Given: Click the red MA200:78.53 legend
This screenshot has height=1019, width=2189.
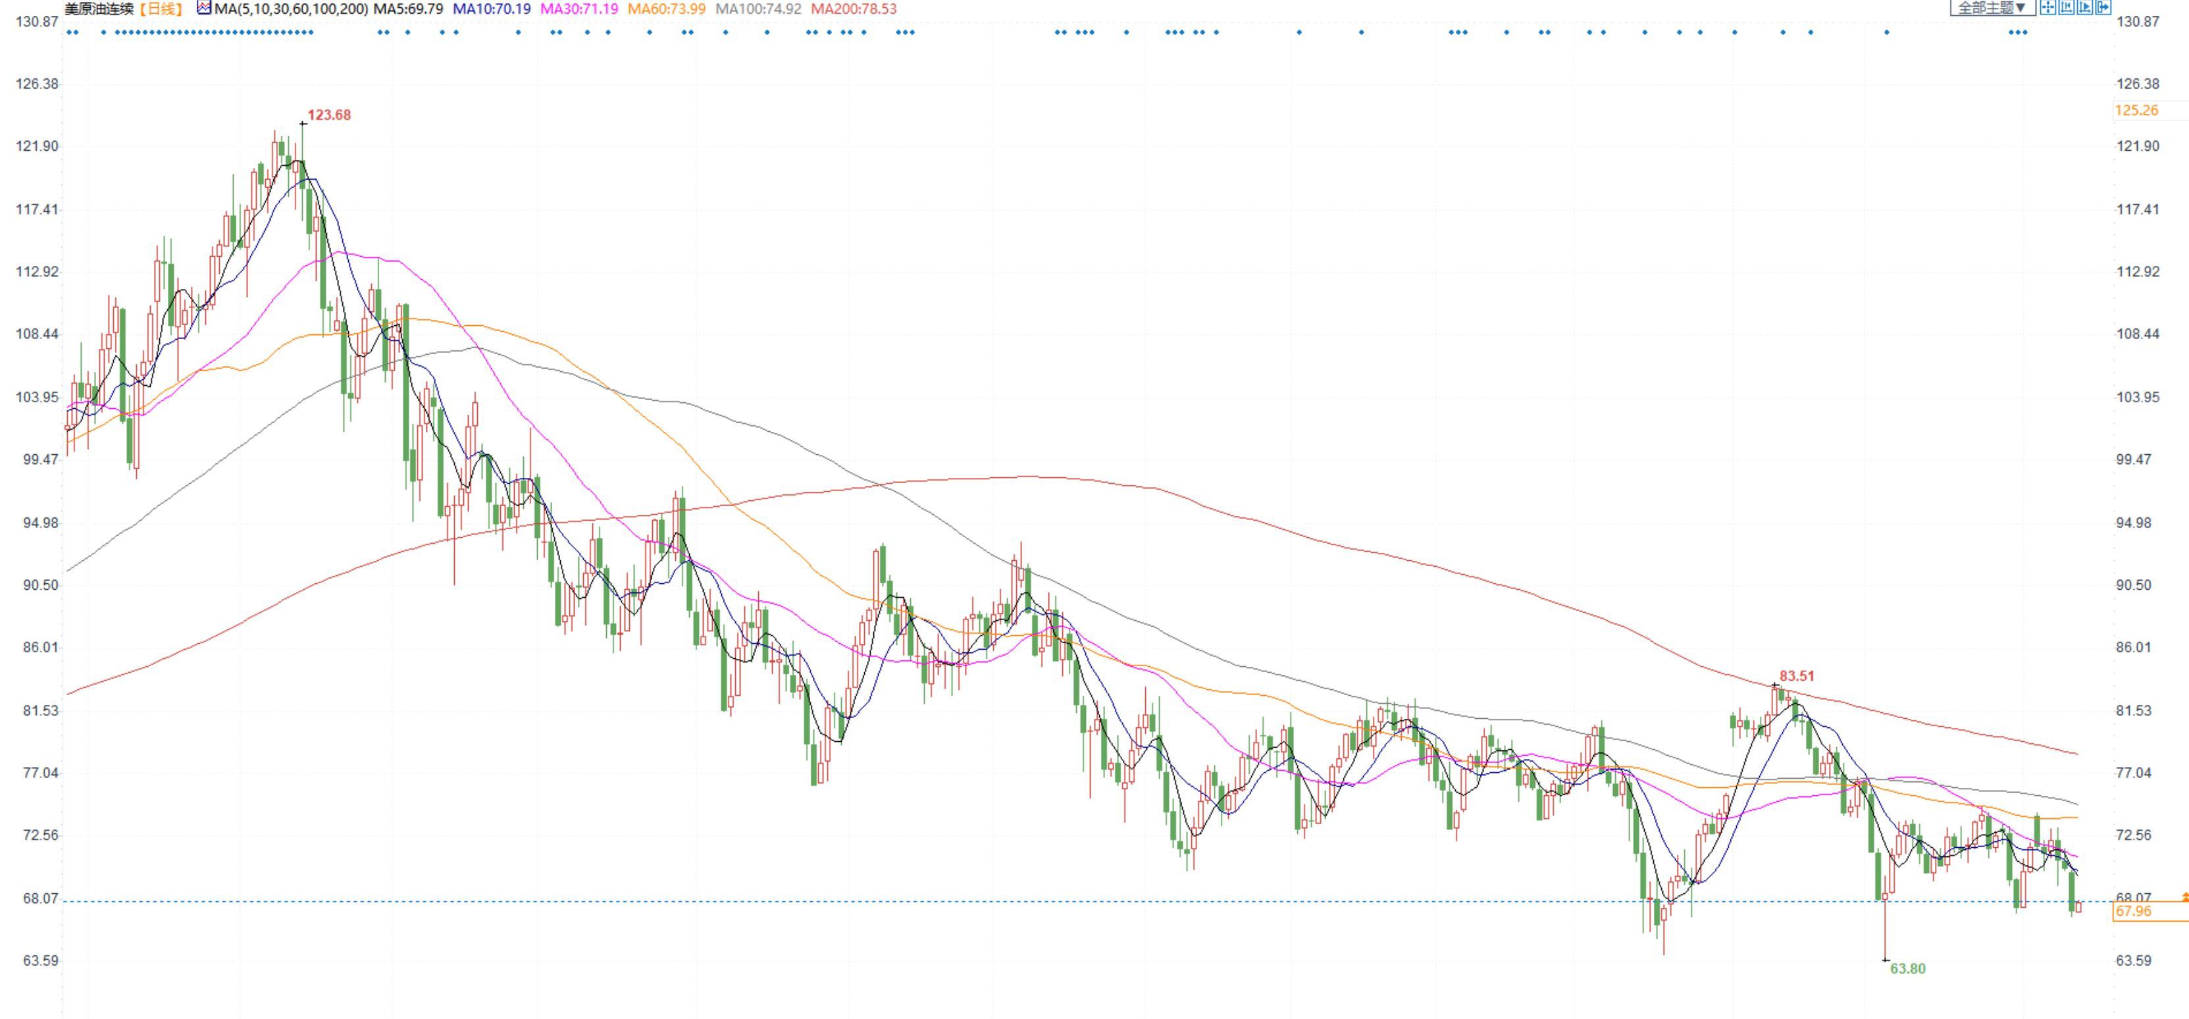Looking at the screenshot, I should [853, 9].
